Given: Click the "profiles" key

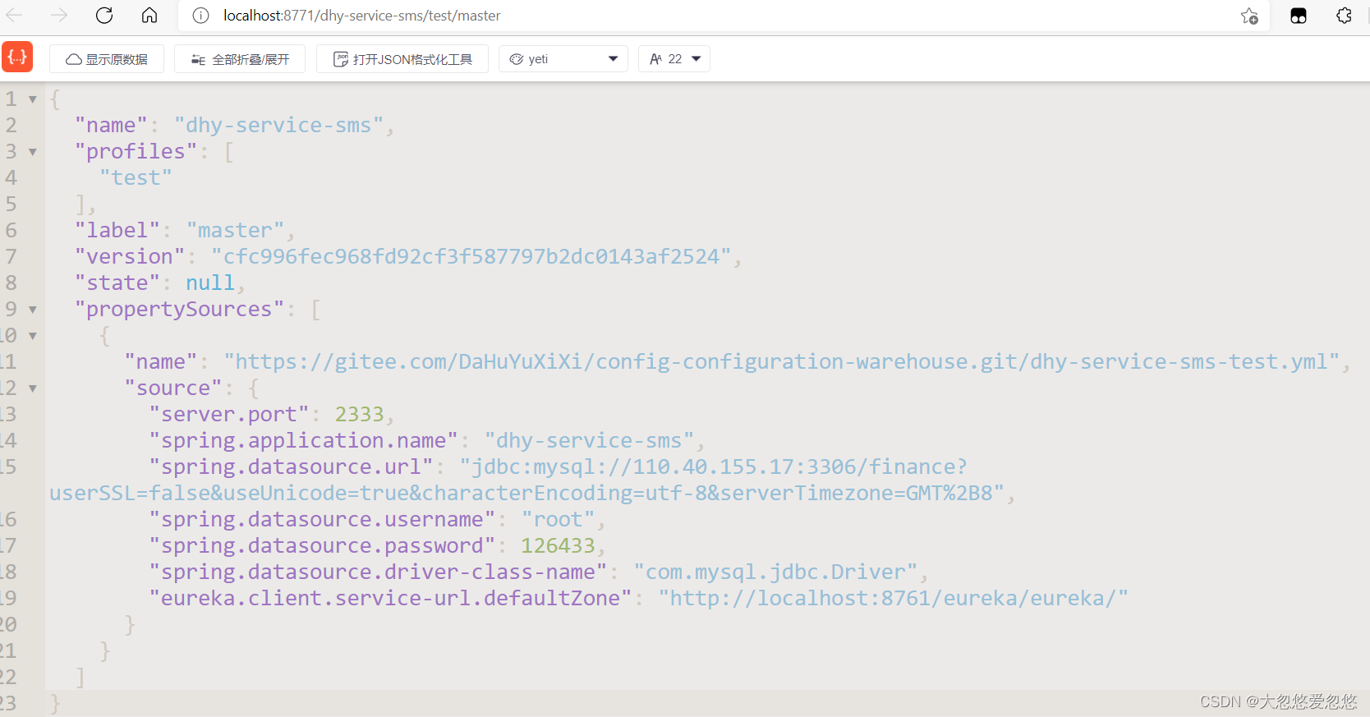Looking at the screenshot, I should tap(136, 152).
